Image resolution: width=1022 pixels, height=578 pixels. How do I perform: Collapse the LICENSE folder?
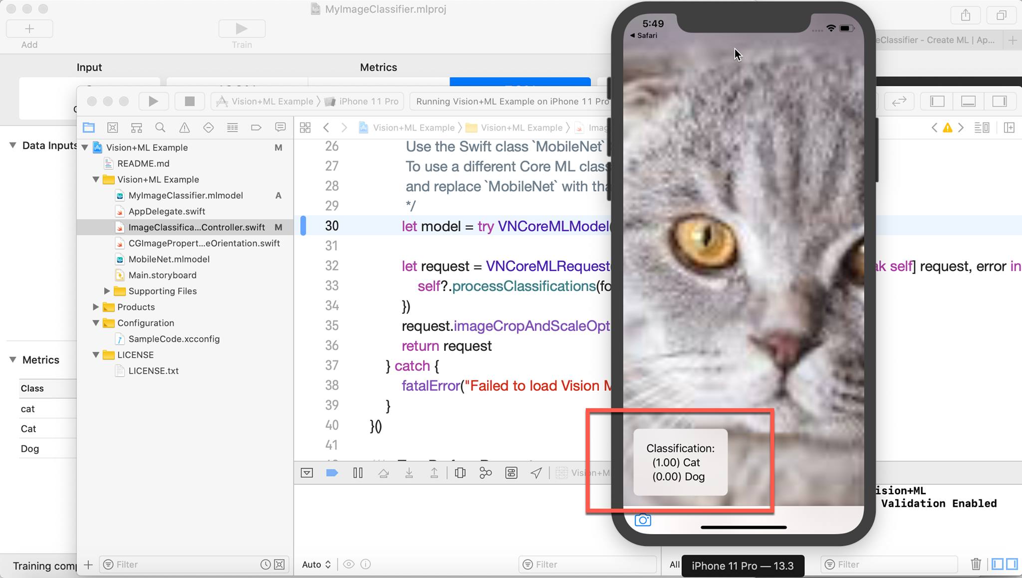96,355
